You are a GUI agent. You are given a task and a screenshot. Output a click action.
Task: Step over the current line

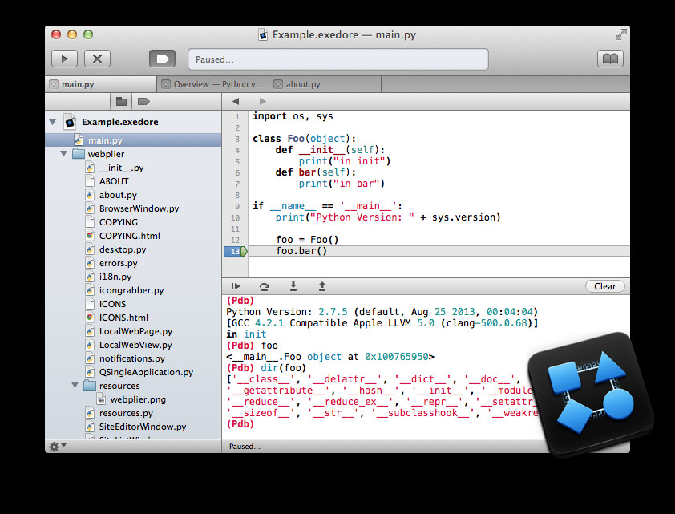[x=265, y=287]
